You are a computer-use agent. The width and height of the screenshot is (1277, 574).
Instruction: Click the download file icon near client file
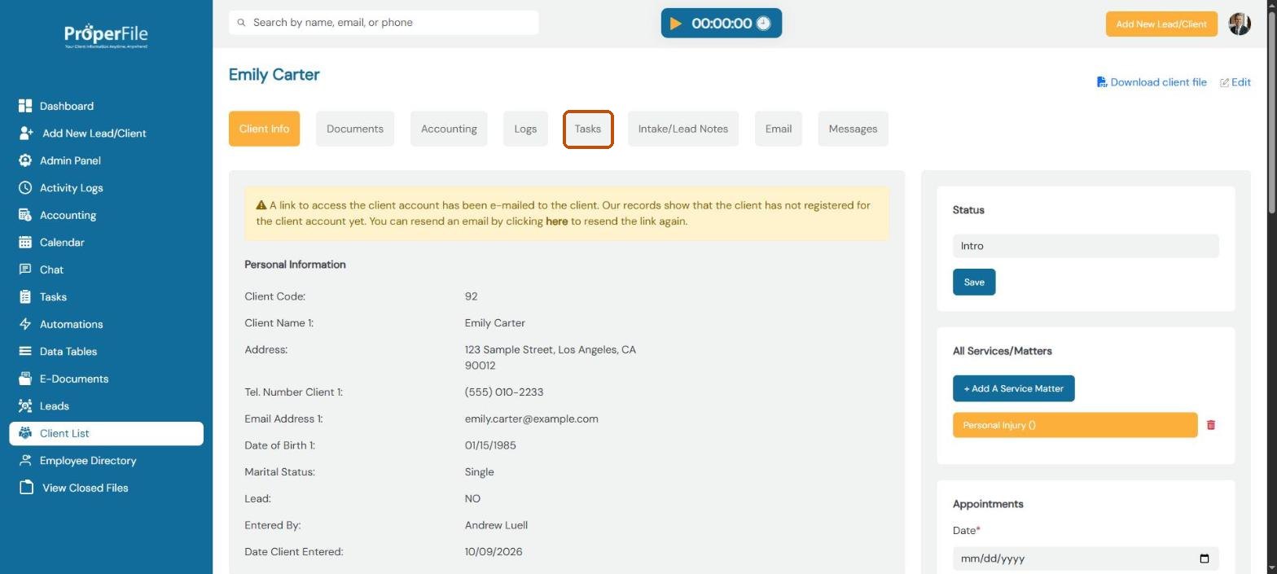point(1102,82)
